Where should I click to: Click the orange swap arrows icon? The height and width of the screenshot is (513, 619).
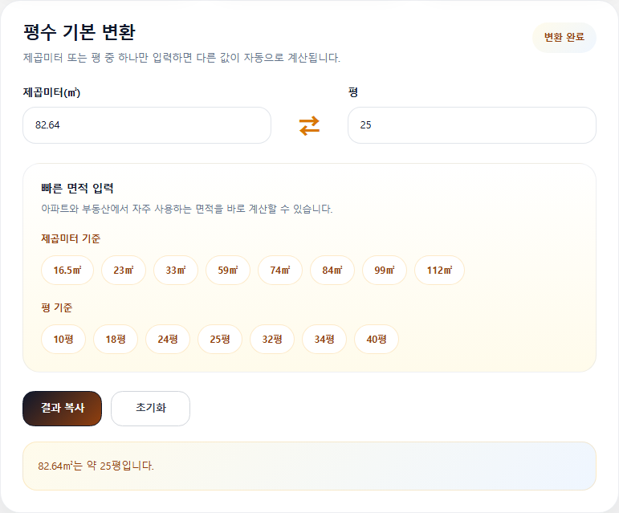309,125
